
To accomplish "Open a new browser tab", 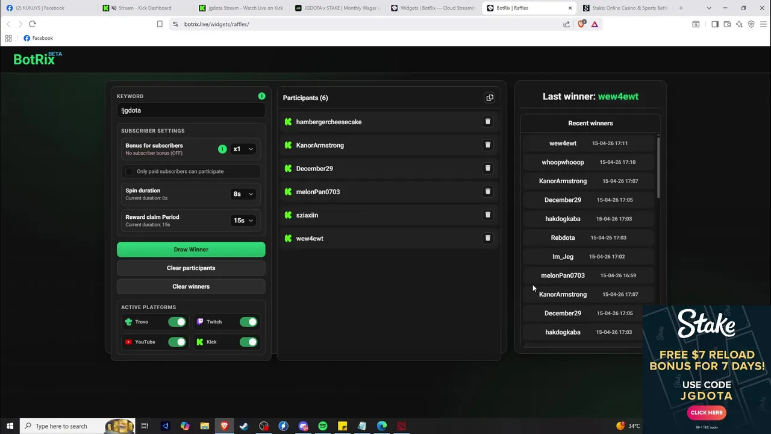I will click(681, 8).
